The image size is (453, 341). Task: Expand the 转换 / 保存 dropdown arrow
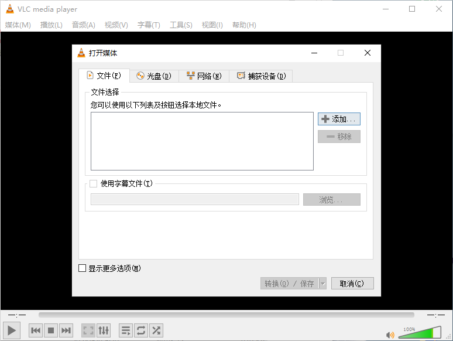pos(323,284)
